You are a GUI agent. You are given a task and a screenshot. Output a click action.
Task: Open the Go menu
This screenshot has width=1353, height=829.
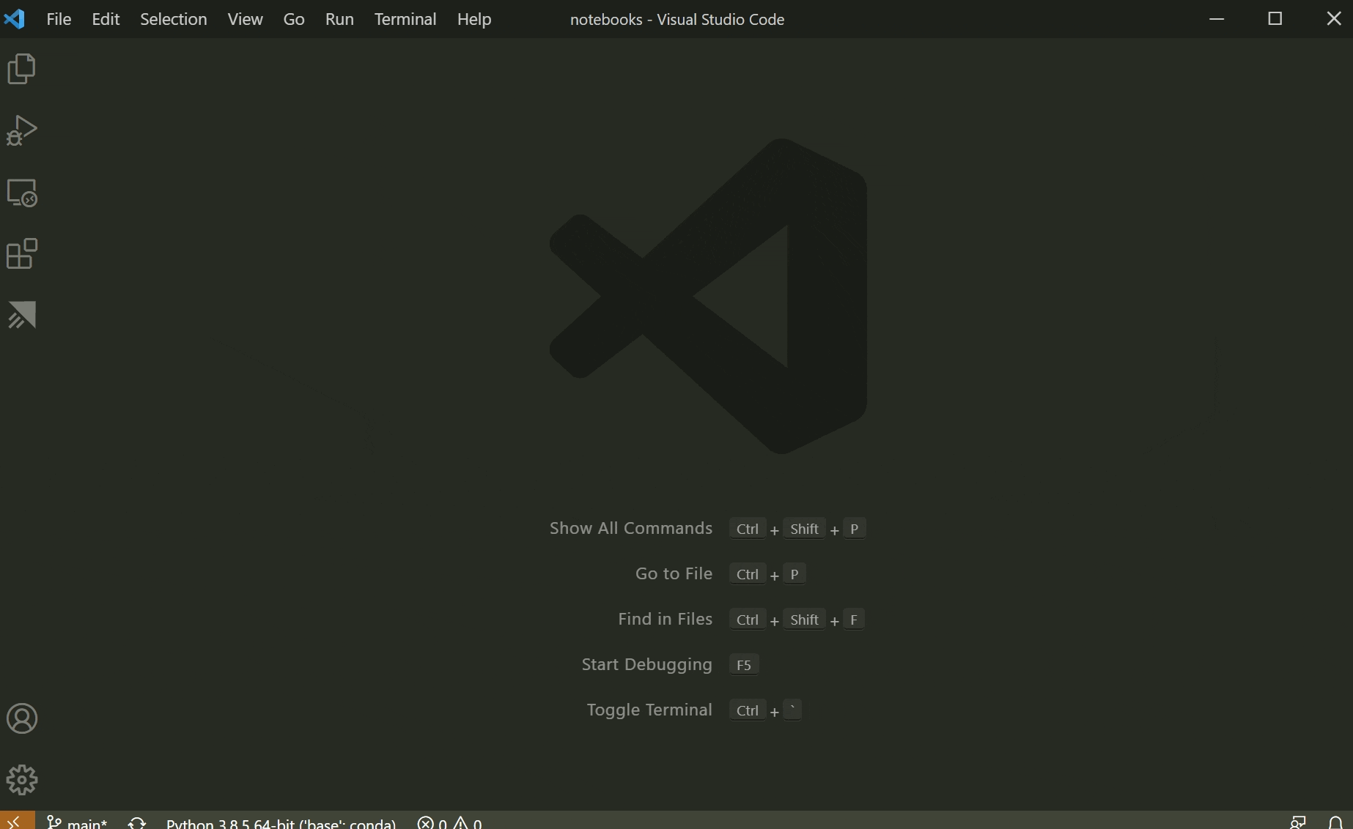pyautogui.click(x=293, y=19)
